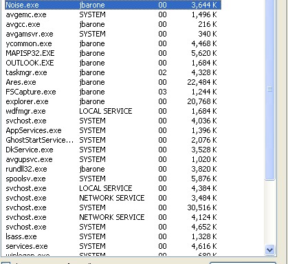
Task: Select the taskmgr.exe process
Action: pyautogui.click(x=113, y=72)
